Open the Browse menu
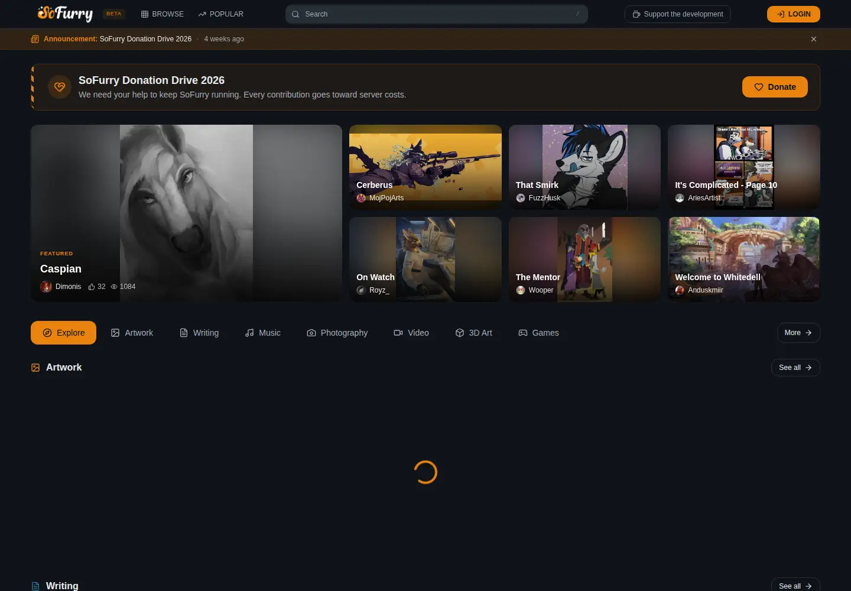The width and height of the screenshot is (851, 591). [x=162, y=14]
